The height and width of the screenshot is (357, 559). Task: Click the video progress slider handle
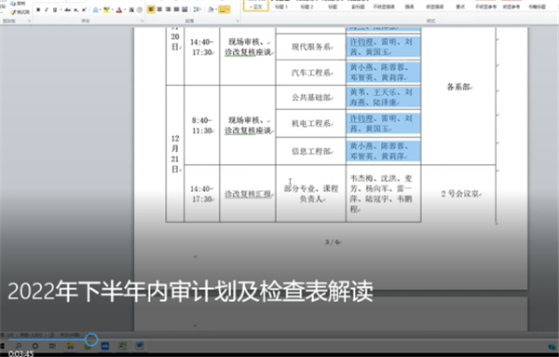(x=91, y=339)
